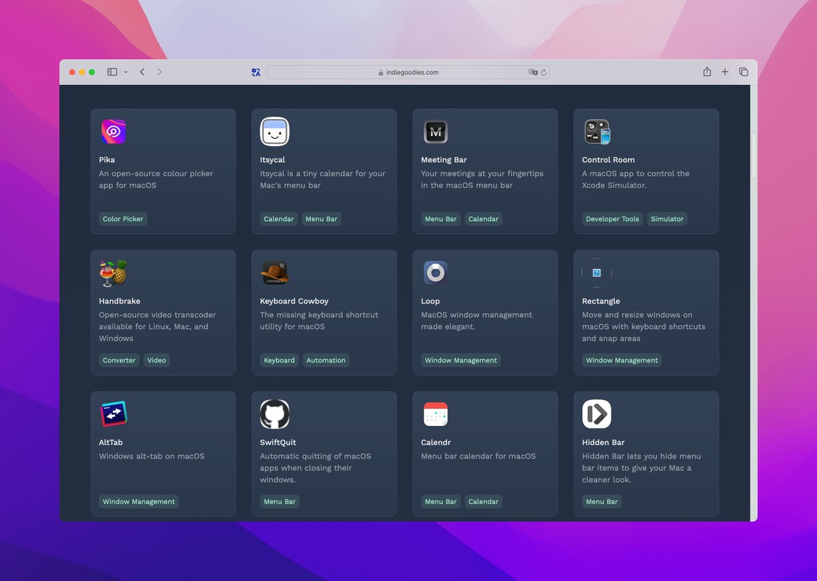Click the Pika app icon

point(113,132)
